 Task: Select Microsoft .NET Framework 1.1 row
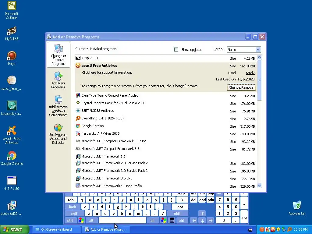[166, 156]
